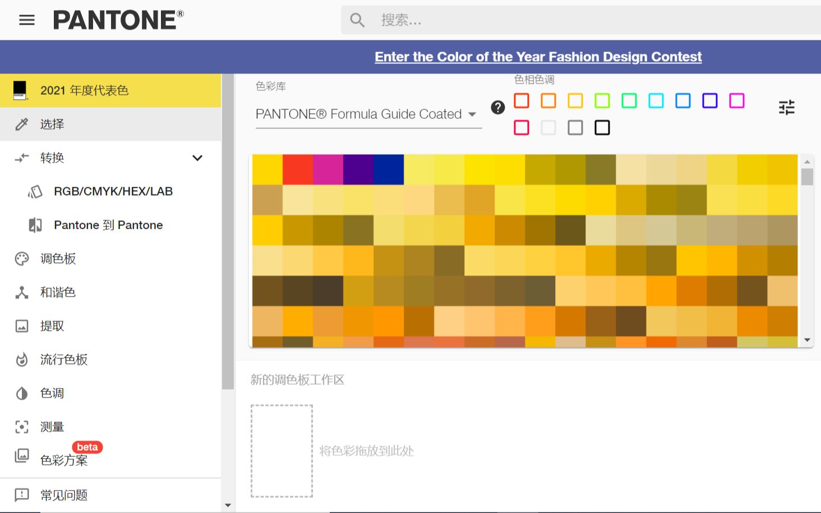Pick the bright red swatch in top row

(298, 169)
